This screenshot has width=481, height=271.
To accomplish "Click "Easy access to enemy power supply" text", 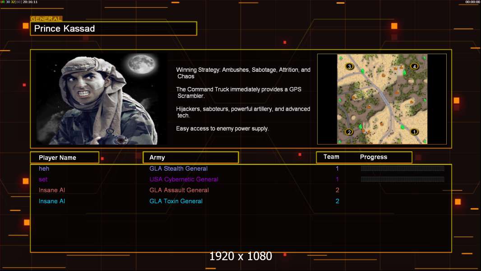I will 222,129.
